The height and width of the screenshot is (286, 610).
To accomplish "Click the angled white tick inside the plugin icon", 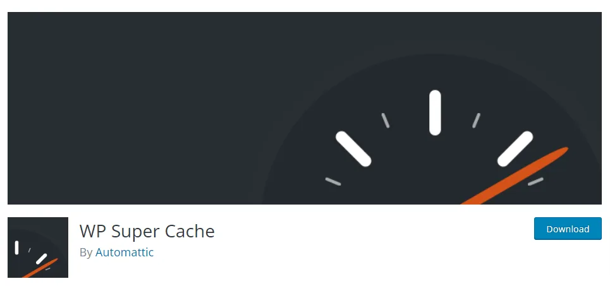I will [41, 259].
